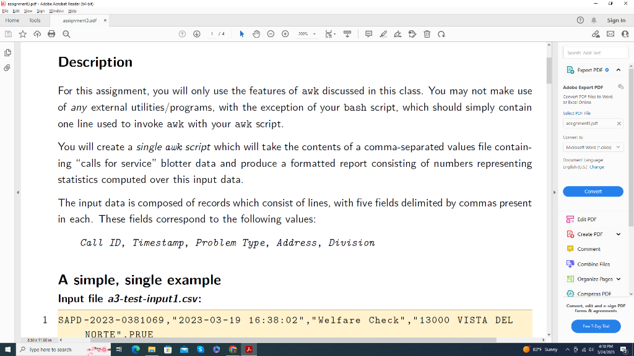The width and height of the screenshot is (634, 356).
Task: Open File Explorer from the taskbar
Action: click(152, 350)
